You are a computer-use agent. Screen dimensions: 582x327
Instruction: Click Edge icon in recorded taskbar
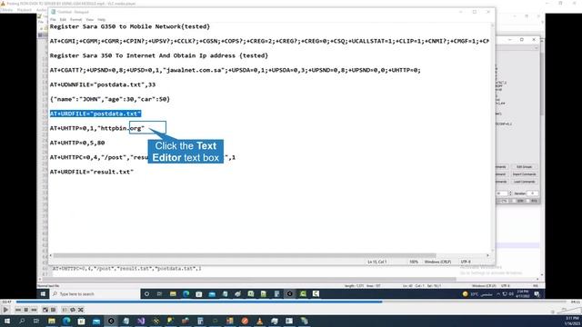[186, 294]
